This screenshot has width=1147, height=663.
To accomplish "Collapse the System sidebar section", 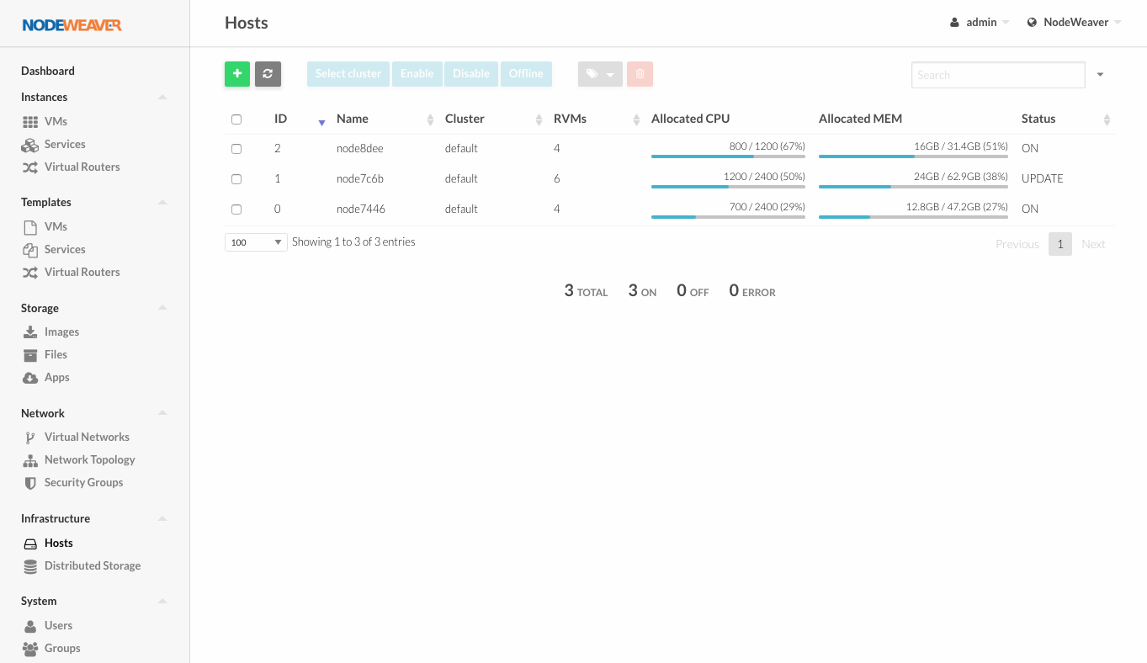I will (x=162, y=602).
